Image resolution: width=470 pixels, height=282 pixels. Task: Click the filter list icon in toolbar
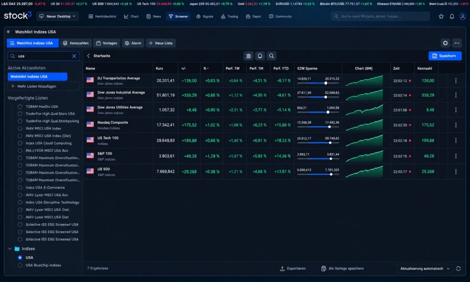point(248,56)
